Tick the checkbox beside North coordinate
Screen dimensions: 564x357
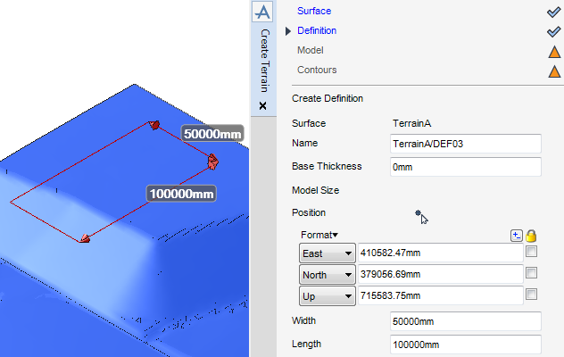tap(532, 274)
